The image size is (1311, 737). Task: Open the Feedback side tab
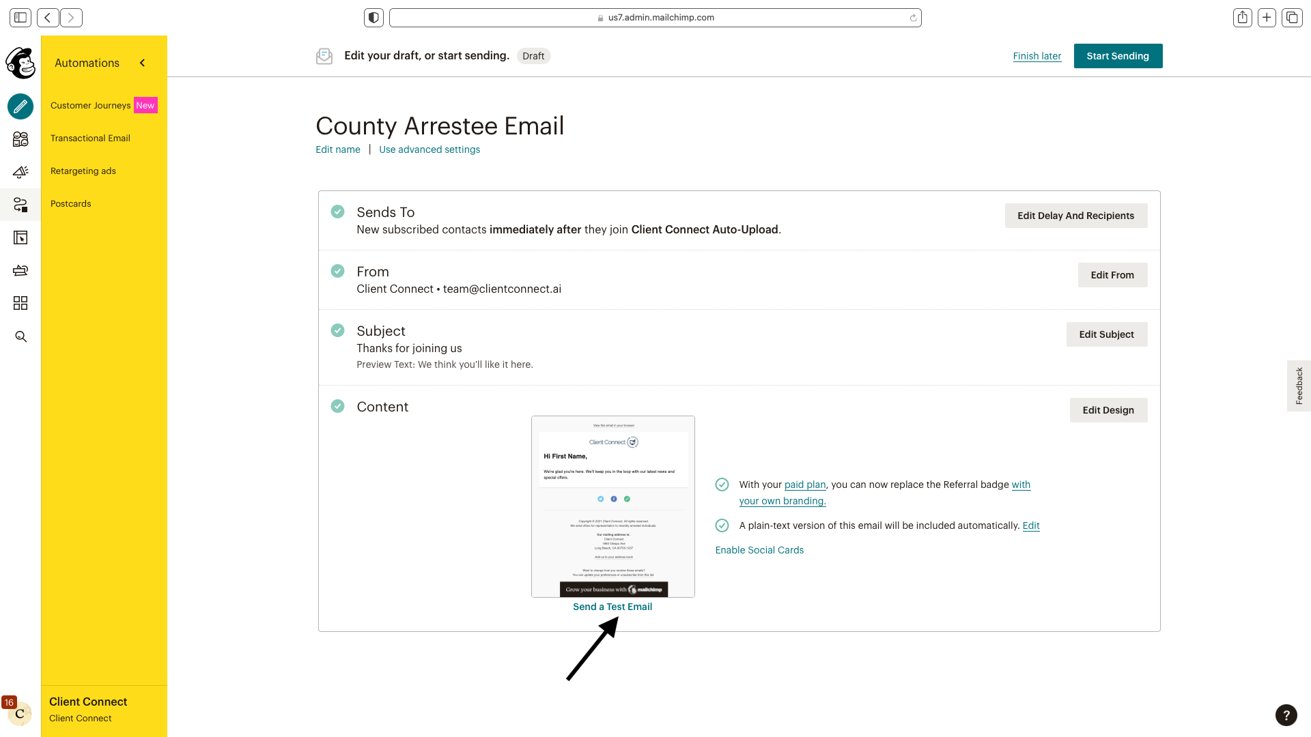(x=1299, y=386)
